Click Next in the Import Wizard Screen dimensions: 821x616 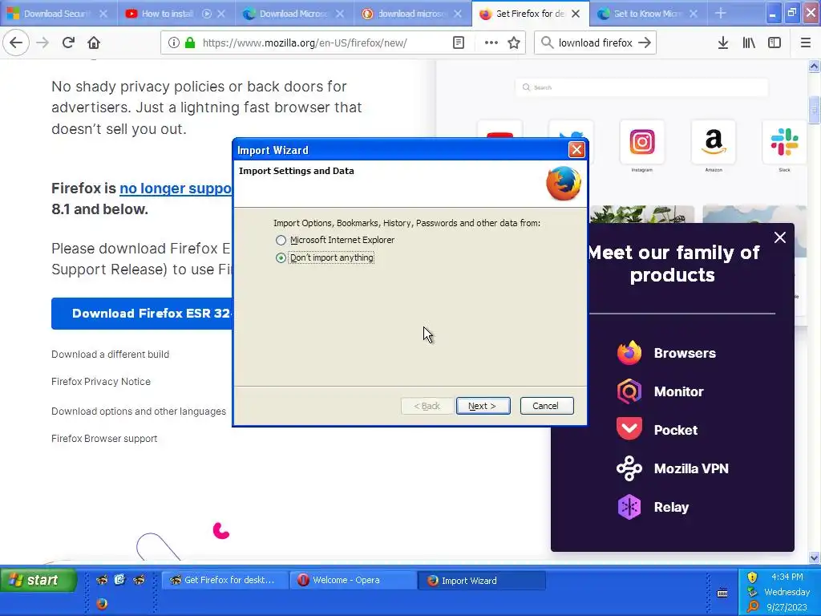[483, 406]
